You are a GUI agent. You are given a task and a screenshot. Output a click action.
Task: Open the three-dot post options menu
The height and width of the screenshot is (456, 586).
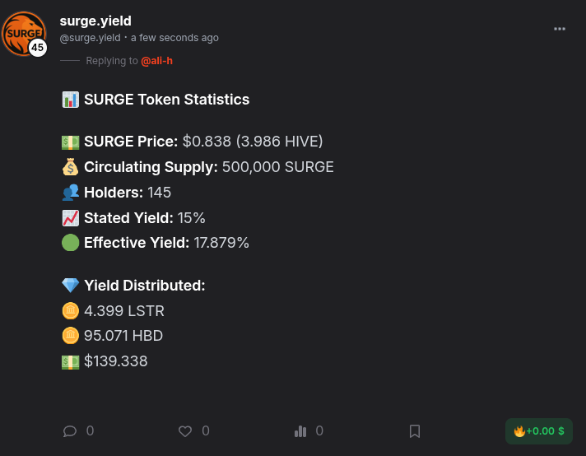(559, 29)
